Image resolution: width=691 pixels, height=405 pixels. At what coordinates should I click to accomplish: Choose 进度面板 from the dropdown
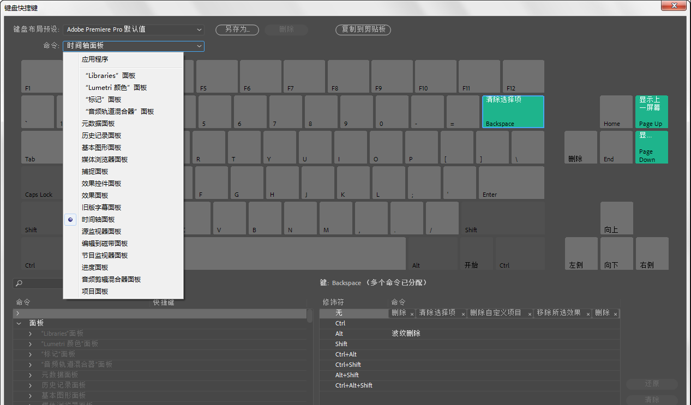[x=123, y=267]
